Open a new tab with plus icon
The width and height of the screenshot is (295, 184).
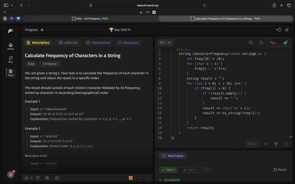(282, 5)
